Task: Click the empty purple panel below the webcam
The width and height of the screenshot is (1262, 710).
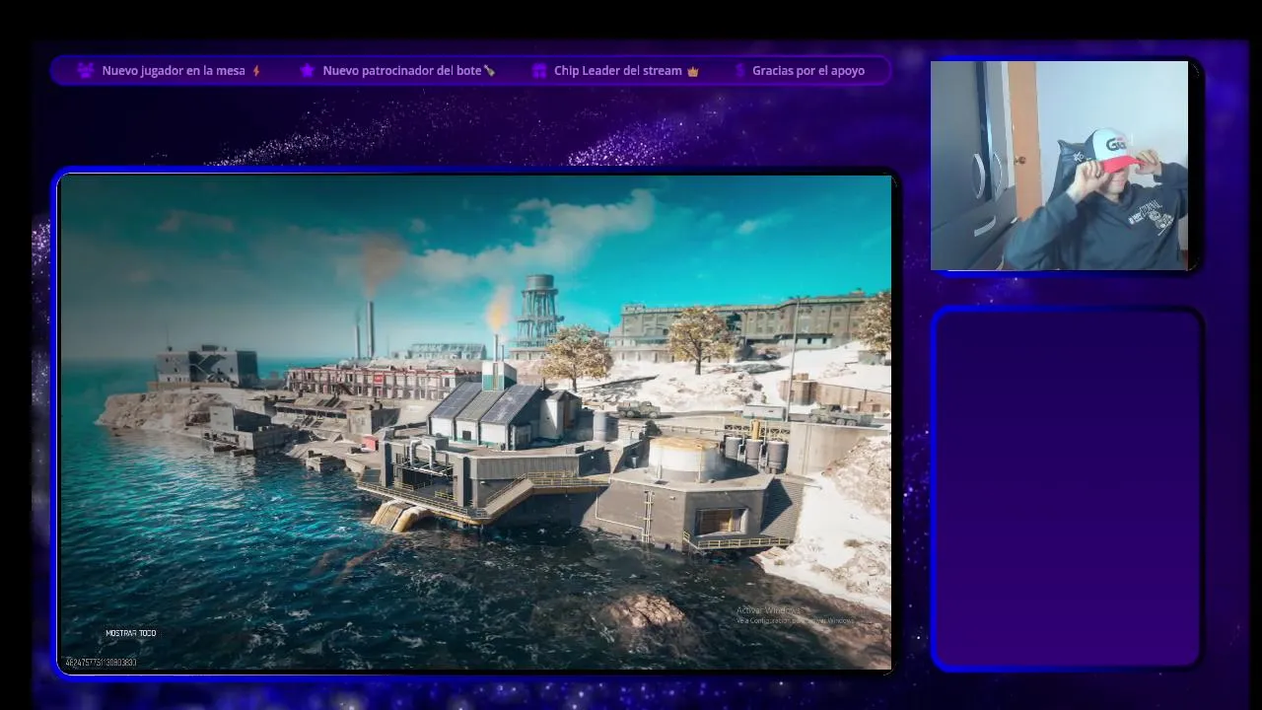Action: tap(1067, 489)
